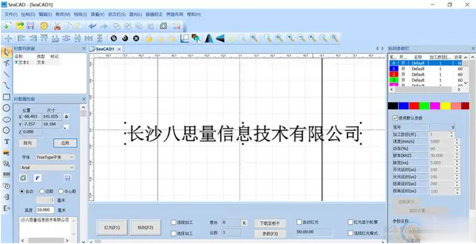Select the circle drawing tool

point(6,108)
